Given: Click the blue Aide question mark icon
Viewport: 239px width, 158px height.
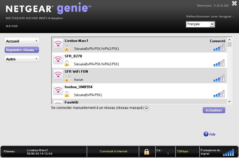Looking at the screenshot, I should click(206, 134).
